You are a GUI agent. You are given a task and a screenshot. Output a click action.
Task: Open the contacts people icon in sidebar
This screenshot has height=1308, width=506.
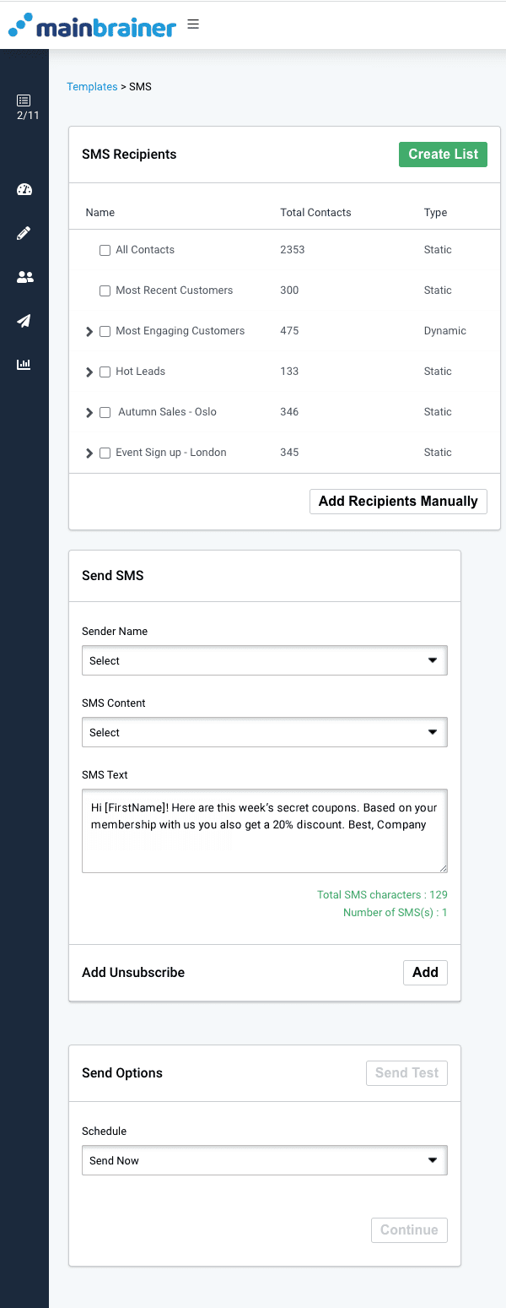[x=24, y=277]
